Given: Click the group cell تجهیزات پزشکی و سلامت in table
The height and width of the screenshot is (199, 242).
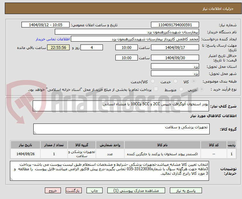Looking at the screenshot, I should coord(82,154).
